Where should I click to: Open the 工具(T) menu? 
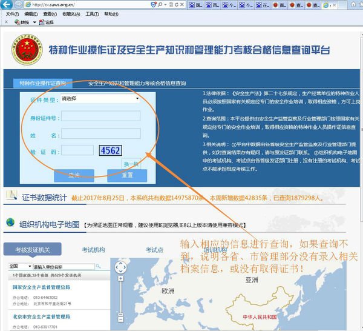point(92,14)
